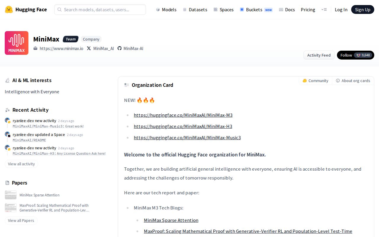The image size is (379, 237).
Task: Click the MiniMax organization logo
Action: 17,43
